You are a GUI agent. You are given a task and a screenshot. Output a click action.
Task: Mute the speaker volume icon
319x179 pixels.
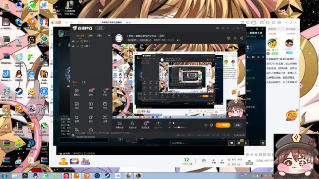[x=170, y=127]
